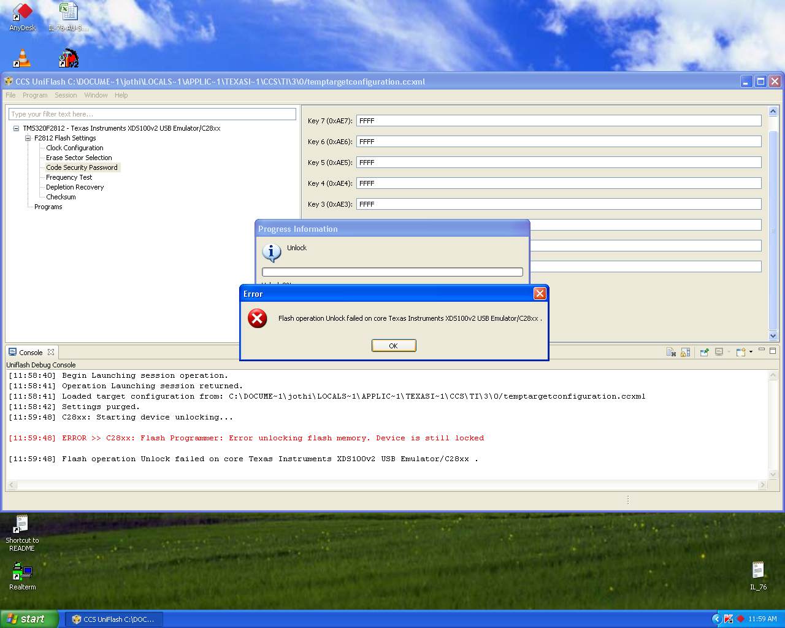Close the Error dialog with the red X
Image resolution: width=785 pixels, height=628 pixels.
tap(540, 294)
